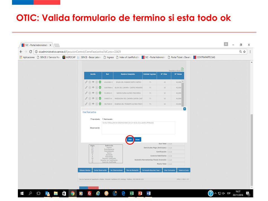
Task: Click pencil edit icon for Eugenia del Tránsito Alfaro
Action: click(x=86, y=104)
